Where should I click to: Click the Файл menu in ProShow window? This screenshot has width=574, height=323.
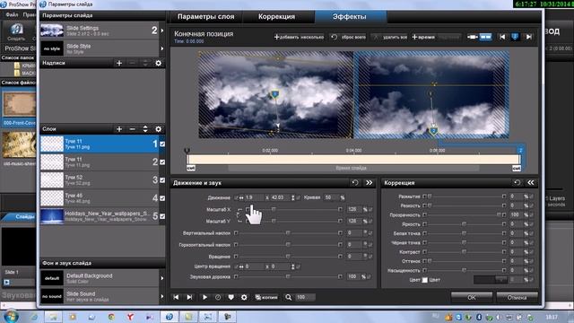(12, 14)
